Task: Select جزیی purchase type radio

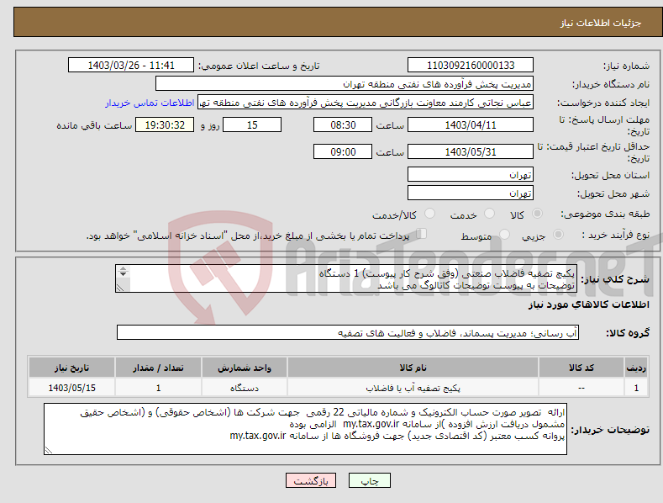Action: click(x=558, y=234)
